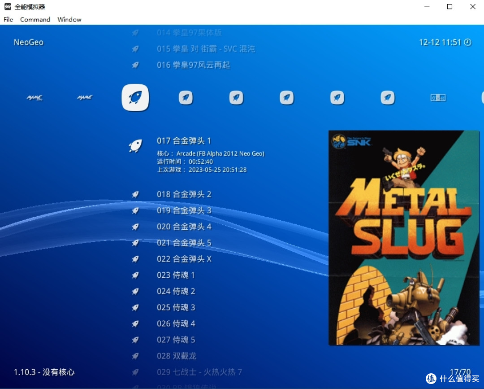Select game 016 拳皇97风云再起
The width and height of the screenshot is (484, 389).
194,65
